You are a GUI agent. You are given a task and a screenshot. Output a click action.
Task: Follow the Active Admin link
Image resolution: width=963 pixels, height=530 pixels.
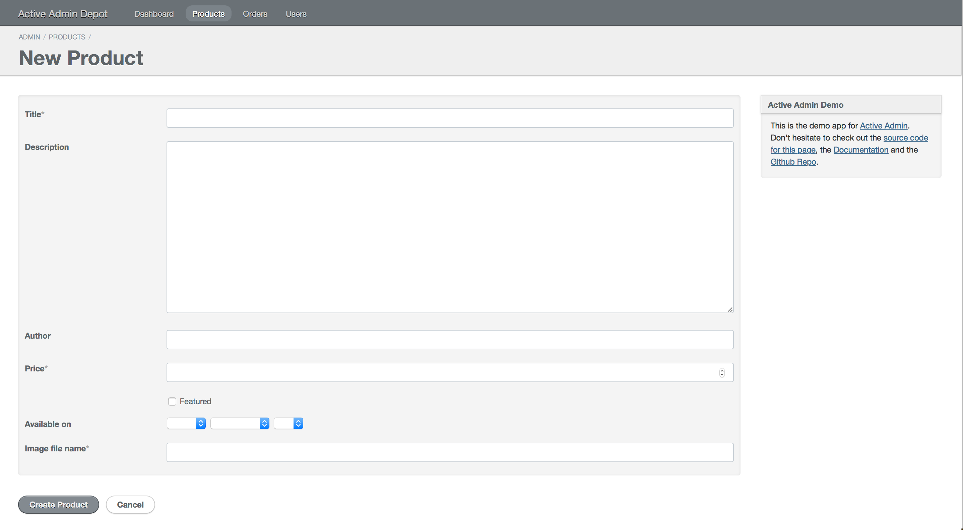(x=883, y=125)
